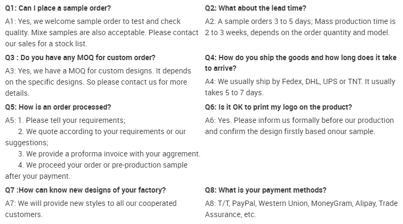Viewport: 403px width, 224px height.
Task: Select the Q3 MOQ for custom order heading
Action: click(x=80, y=57)
